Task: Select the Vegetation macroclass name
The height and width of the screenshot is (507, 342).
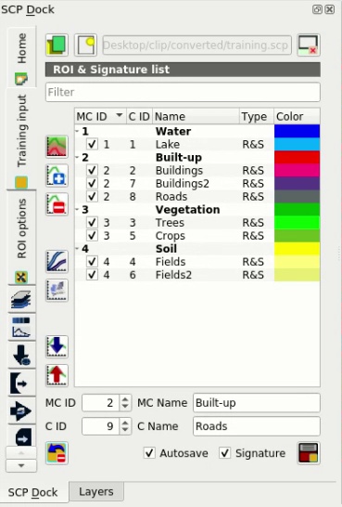Action: (188, 210)
